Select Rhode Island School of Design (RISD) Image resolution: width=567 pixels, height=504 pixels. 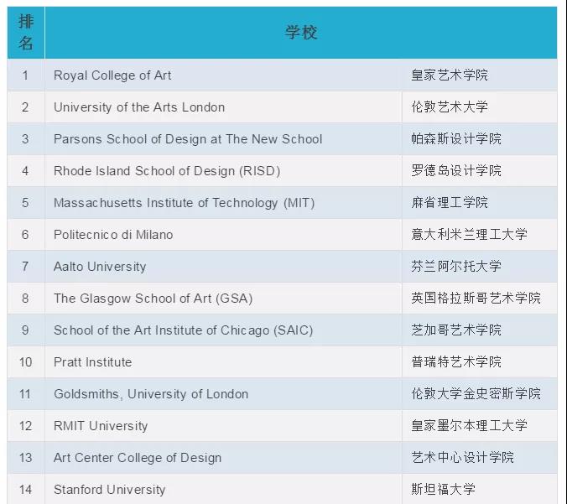[167, 171]
